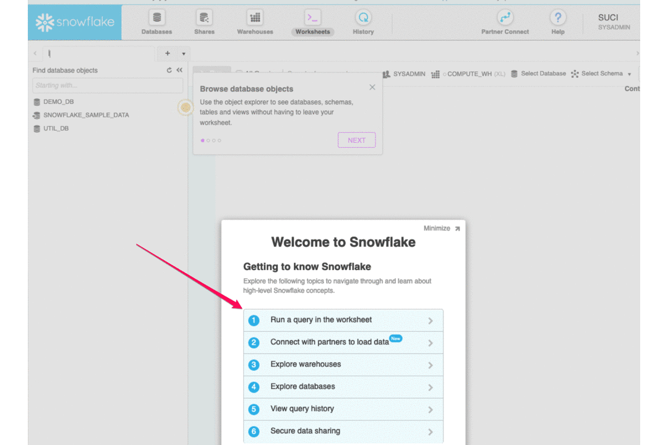Viewport: 668px width, 445px height.
Task: Refresh the database objects list
Action: 169,70
